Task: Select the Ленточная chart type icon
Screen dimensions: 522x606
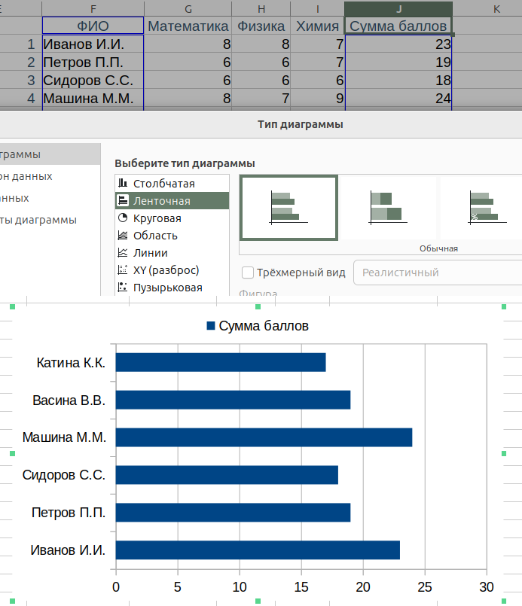Action: coord(123,201)
